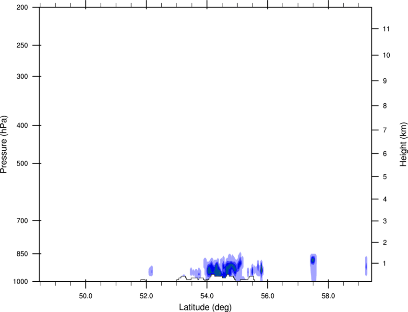The height and width of the screenshot is (312, 408).
Task: Click the "Height (km)" axis title
Action: 403,144
